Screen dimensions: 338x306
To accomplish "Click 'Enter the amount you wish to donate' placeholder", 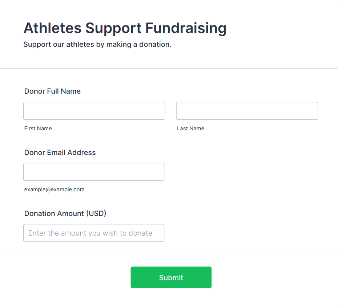I will point(90,233).
